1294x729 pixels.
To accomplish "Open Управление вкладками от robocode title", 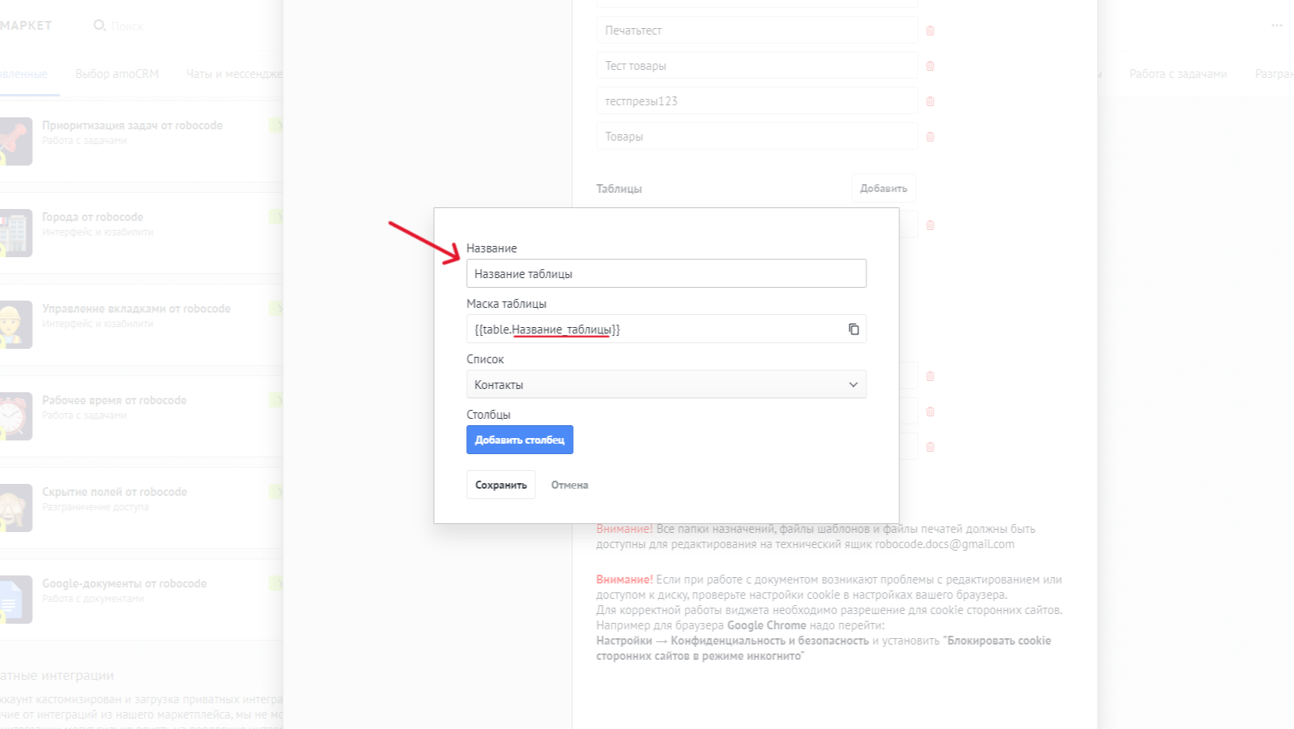I will pyautogui.click(x=137, y=309).
